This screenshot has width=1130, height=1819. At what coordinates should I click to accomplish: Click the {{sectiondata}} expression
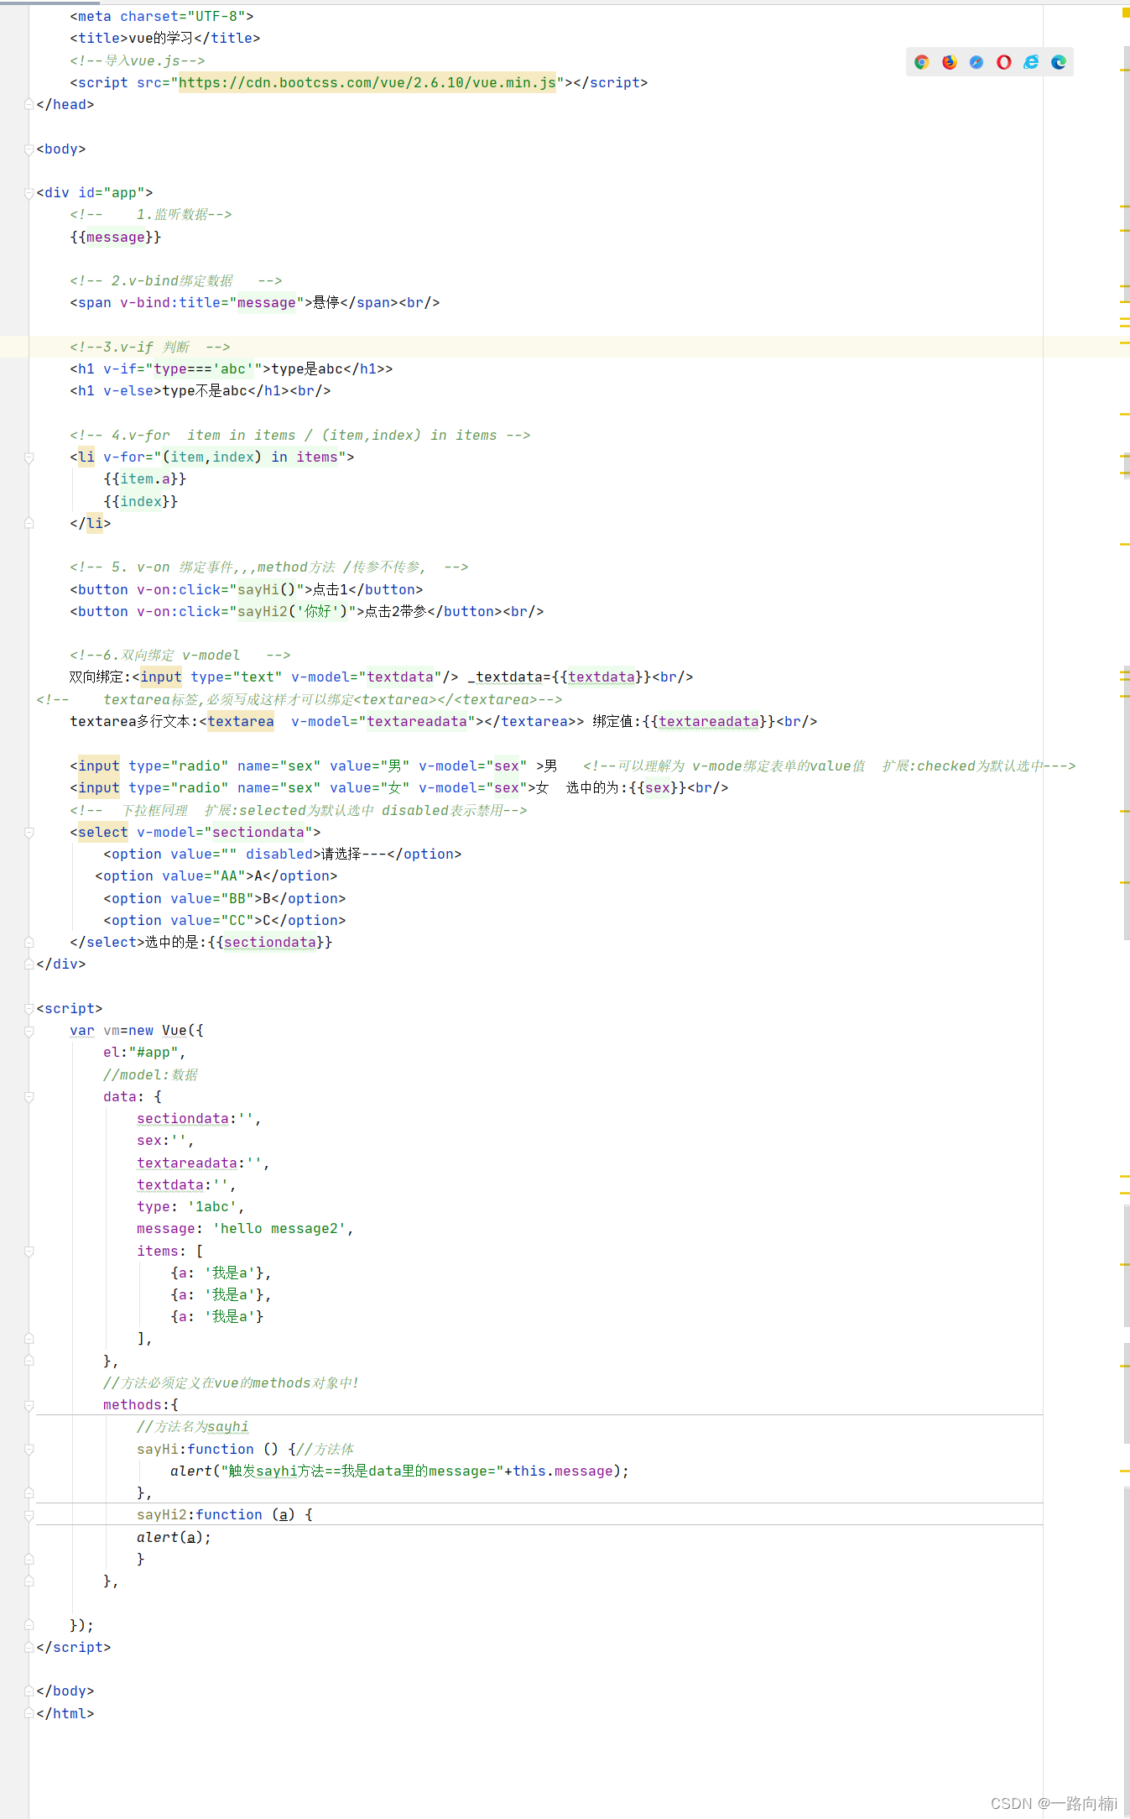270,942
